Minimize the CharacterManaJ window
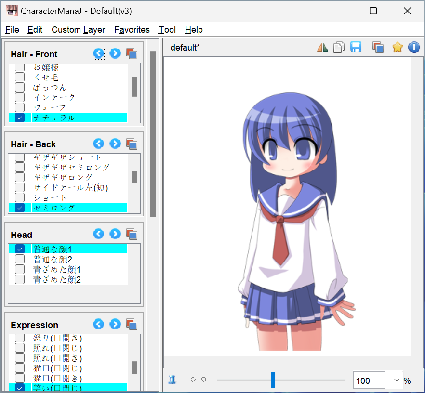The image size is (425, 393). [340, 11]
